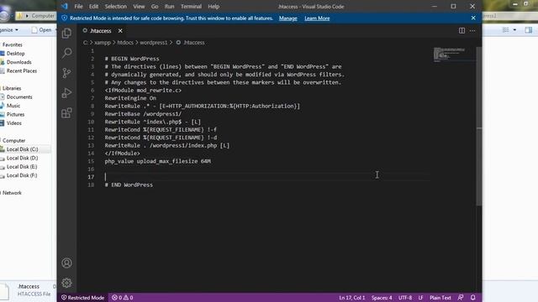Click the Manage link in banner

pyautogui.click(x=287, y=18)
